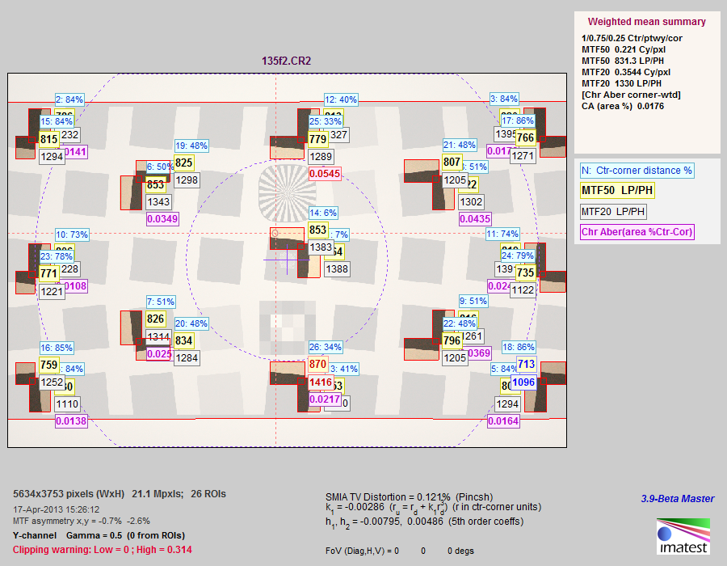Click the 'N: Ctr-corner distance %' legend entry
The image size is (727, 566).
[636, 171]
